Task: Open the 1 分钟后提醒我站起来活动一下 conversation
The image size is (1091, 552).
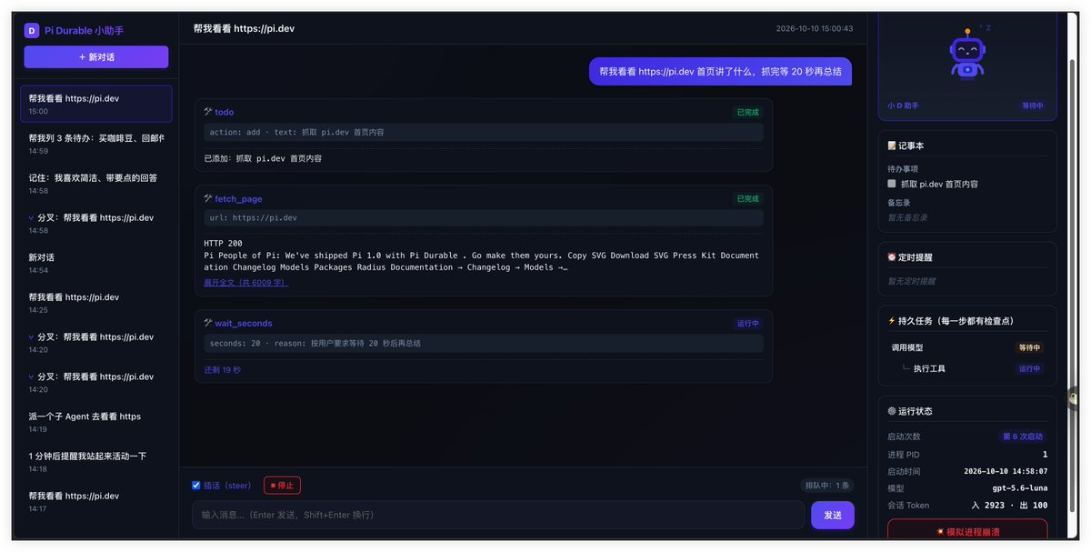Action: 96,462
